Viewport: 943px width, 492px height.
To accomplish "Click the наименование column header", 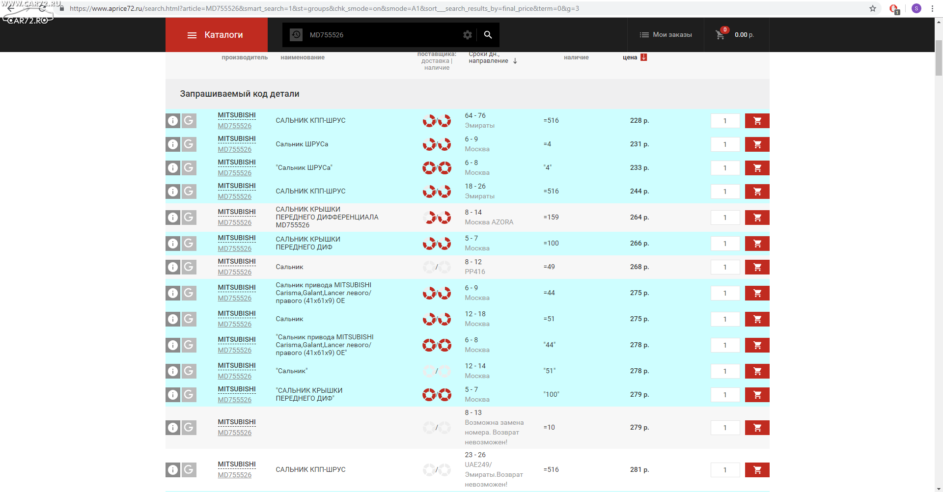I will click(x=303, y=57).
